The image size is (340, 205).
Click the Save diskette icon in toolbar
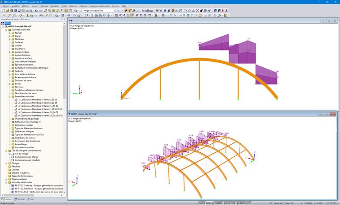pos(19,11)
